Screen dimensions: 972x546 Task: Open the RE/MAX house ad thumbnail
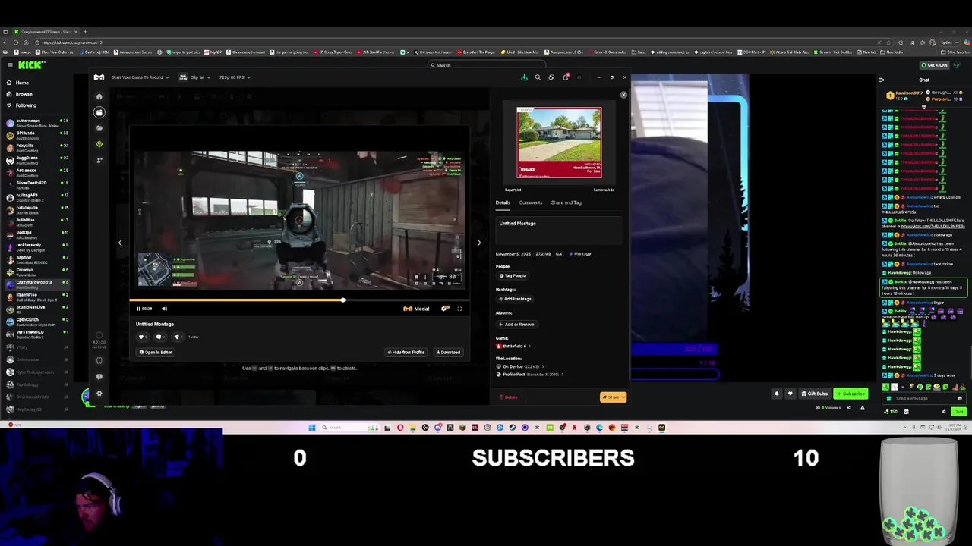[x=560, y=143]
